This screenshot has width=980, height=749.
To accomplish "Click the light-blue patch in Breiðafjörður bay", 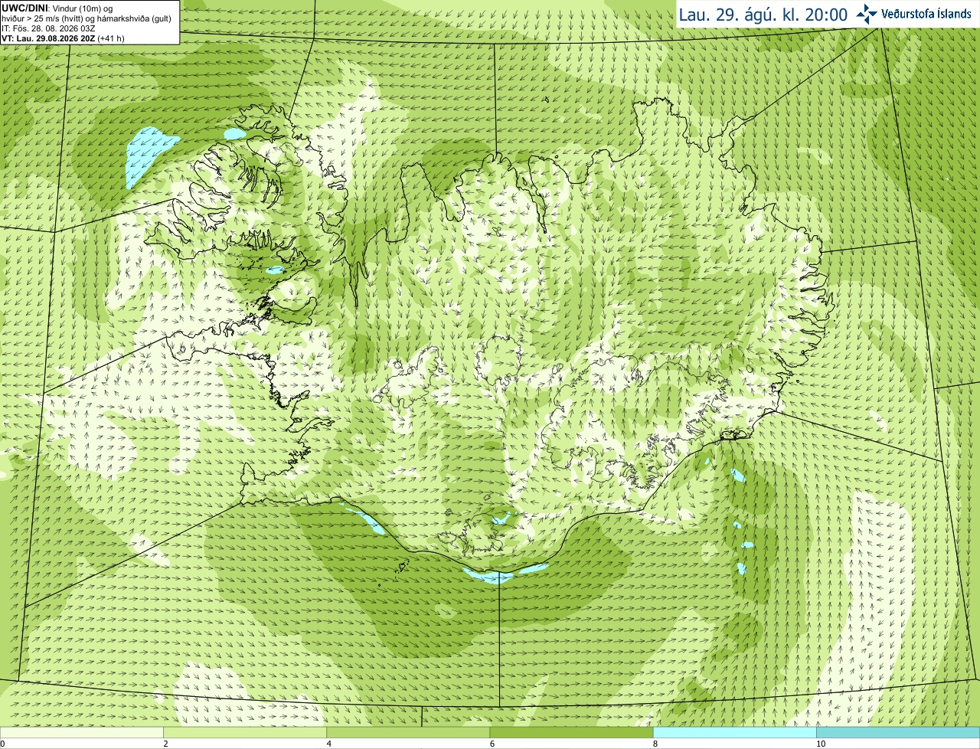I will click(x=274, y=270).
